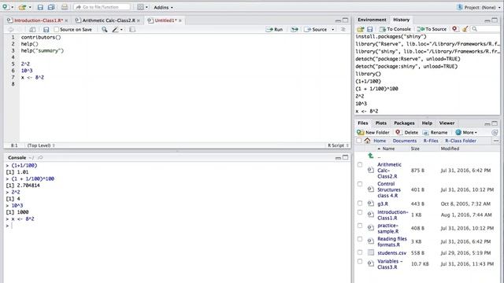Click the Open File folder icon
The height and width of the screenshot is (283, 504).
point(22,7)
